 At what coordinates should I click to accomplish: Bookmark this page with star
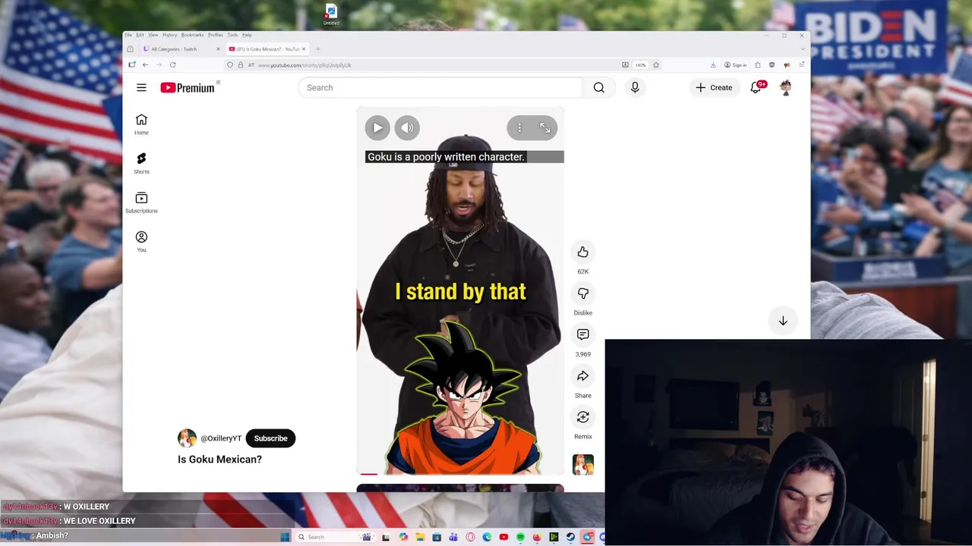[656, 65]
